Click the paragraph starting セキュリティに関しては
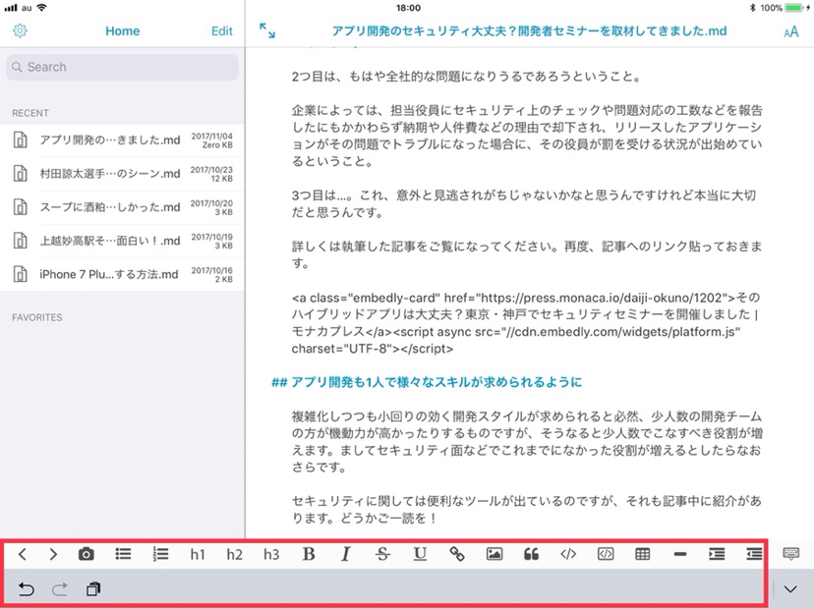 pyautogui.click(x=526, y=510)
